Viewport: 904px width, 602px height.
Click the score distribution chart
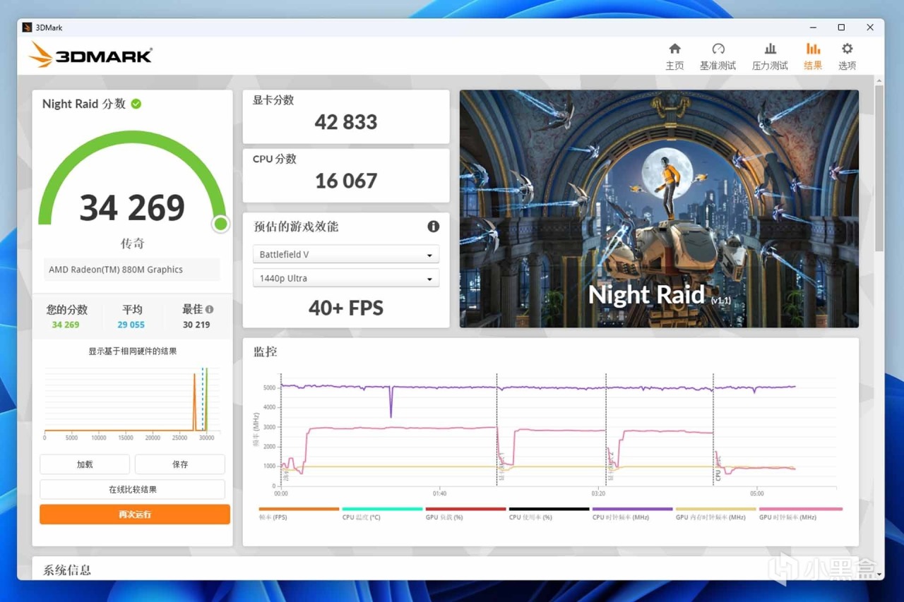[132, 402]
